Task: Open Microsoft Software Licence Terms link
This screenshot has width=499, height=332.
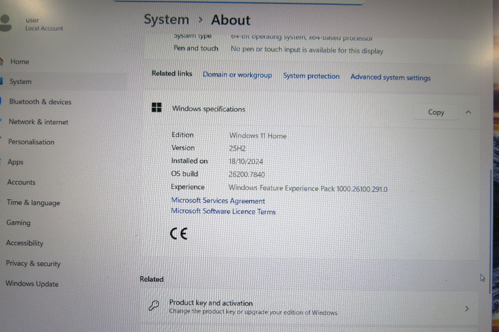Action: [x=224, y=211]
